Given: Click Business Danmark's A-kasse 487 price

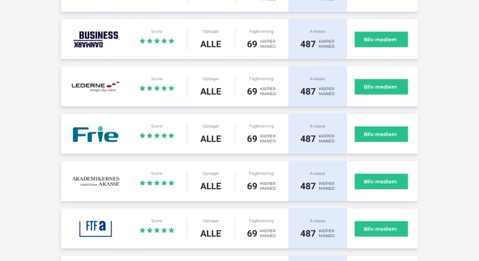Looking at the screenshot, I should pyautogui.click(x=317, y=44).
